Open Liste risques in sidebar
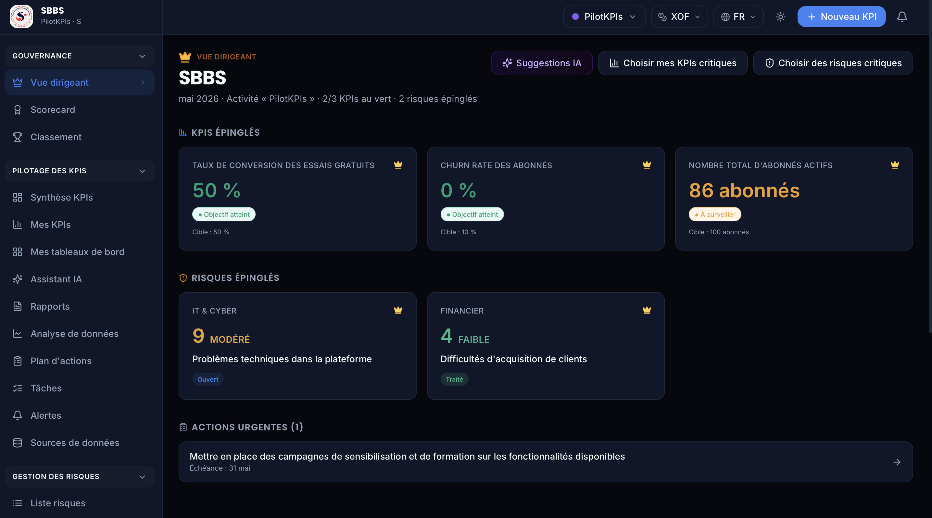This screenshot has width=932, height=518. (x=80, y=503)
